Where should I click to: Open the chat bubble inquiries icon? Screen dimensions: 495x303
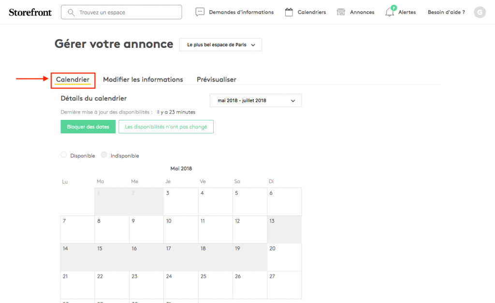(200, 12)
